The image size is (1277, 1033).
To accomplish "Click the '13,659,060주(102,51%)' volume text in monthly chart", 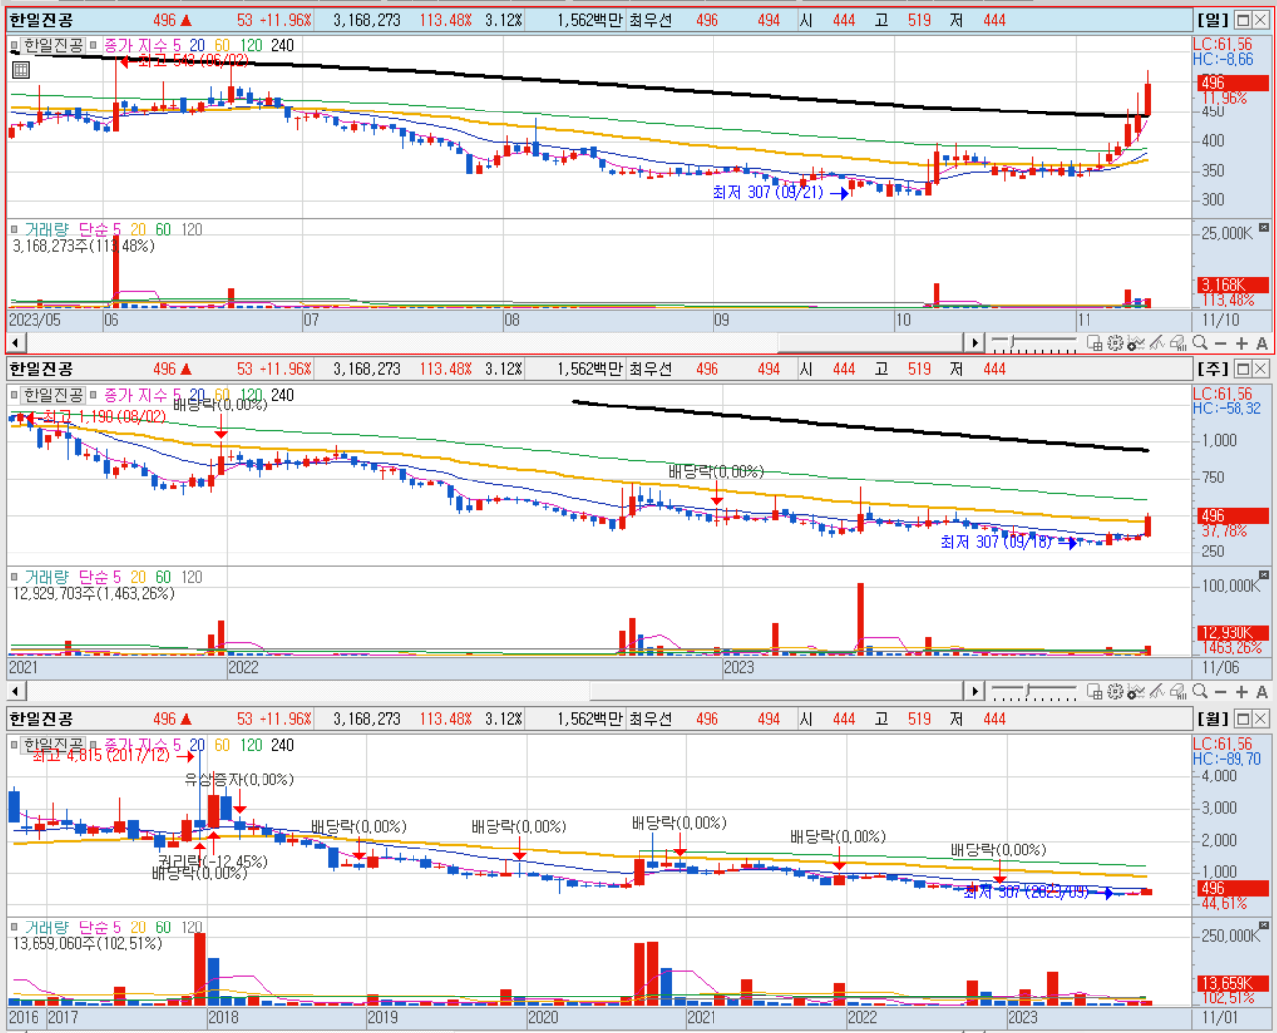I will [87, 944].
